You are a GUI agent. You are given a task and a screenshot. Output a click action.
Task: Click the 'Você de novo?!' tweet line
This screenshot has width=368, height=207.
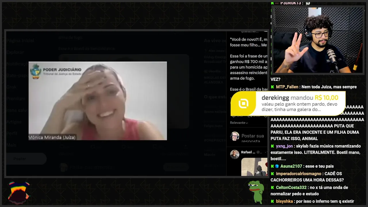point(249,39)
